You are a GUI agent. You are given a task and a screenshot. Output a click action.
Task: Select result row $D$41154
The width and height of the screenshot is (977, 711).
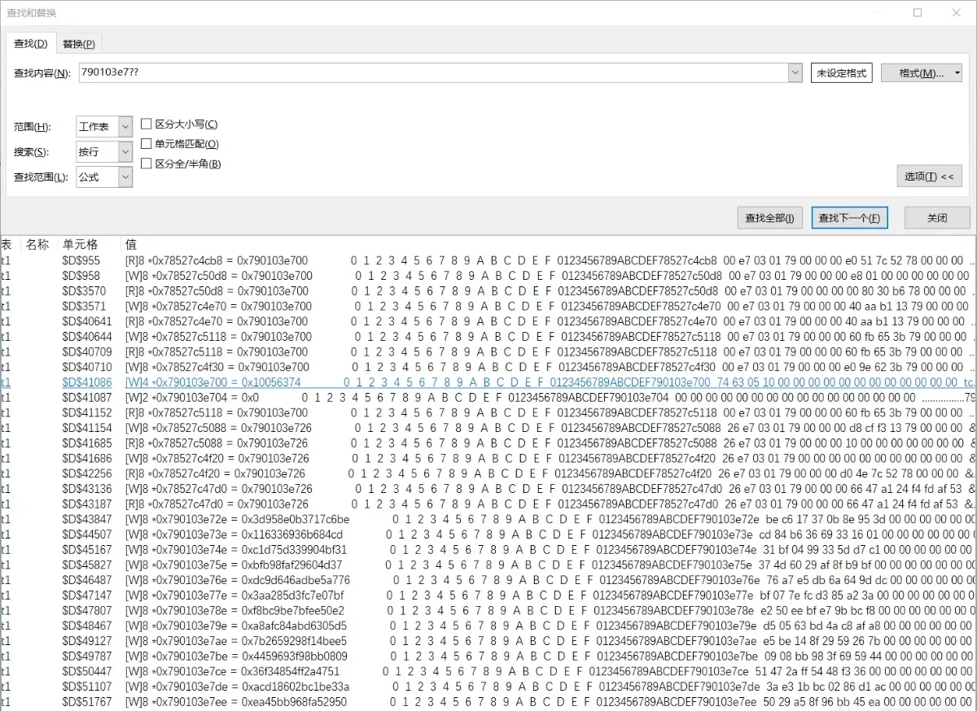[x=488, y=428]
